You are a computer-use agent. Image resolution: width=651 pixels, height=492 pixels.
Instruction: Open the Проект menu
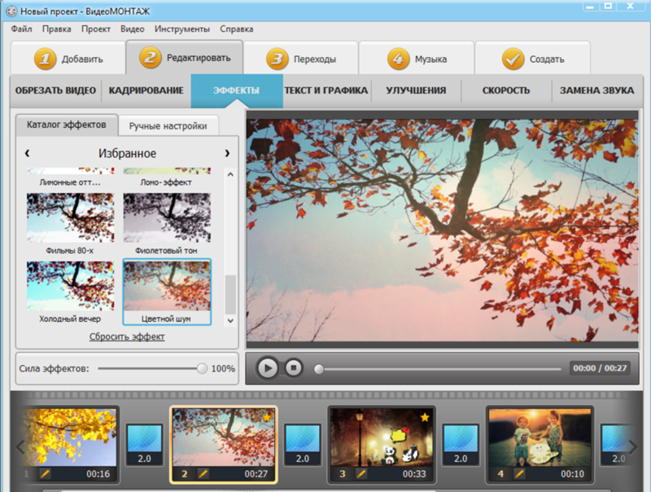96,29
